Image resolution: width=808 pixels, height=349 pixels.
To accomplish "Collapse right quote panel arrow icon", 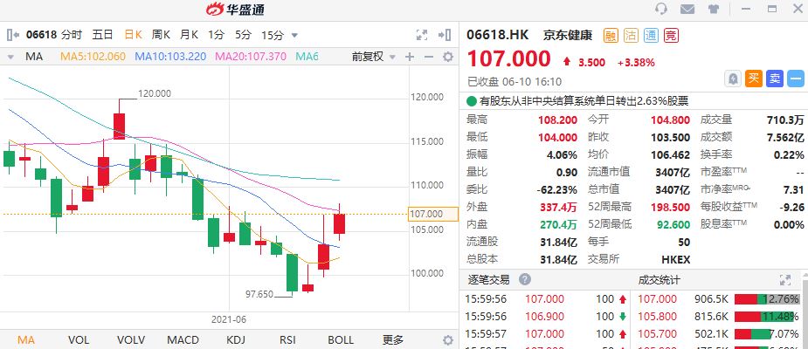I will click(445, 35).
